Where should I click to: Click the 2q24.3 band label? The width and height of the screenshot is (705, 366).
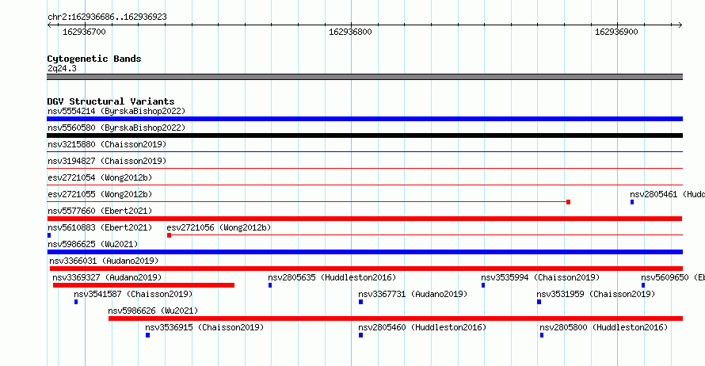tap(62, 68)
